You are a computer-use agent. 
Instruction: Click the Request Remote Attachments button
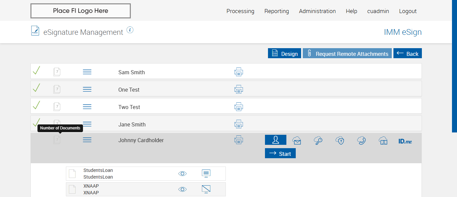point(347,54)
